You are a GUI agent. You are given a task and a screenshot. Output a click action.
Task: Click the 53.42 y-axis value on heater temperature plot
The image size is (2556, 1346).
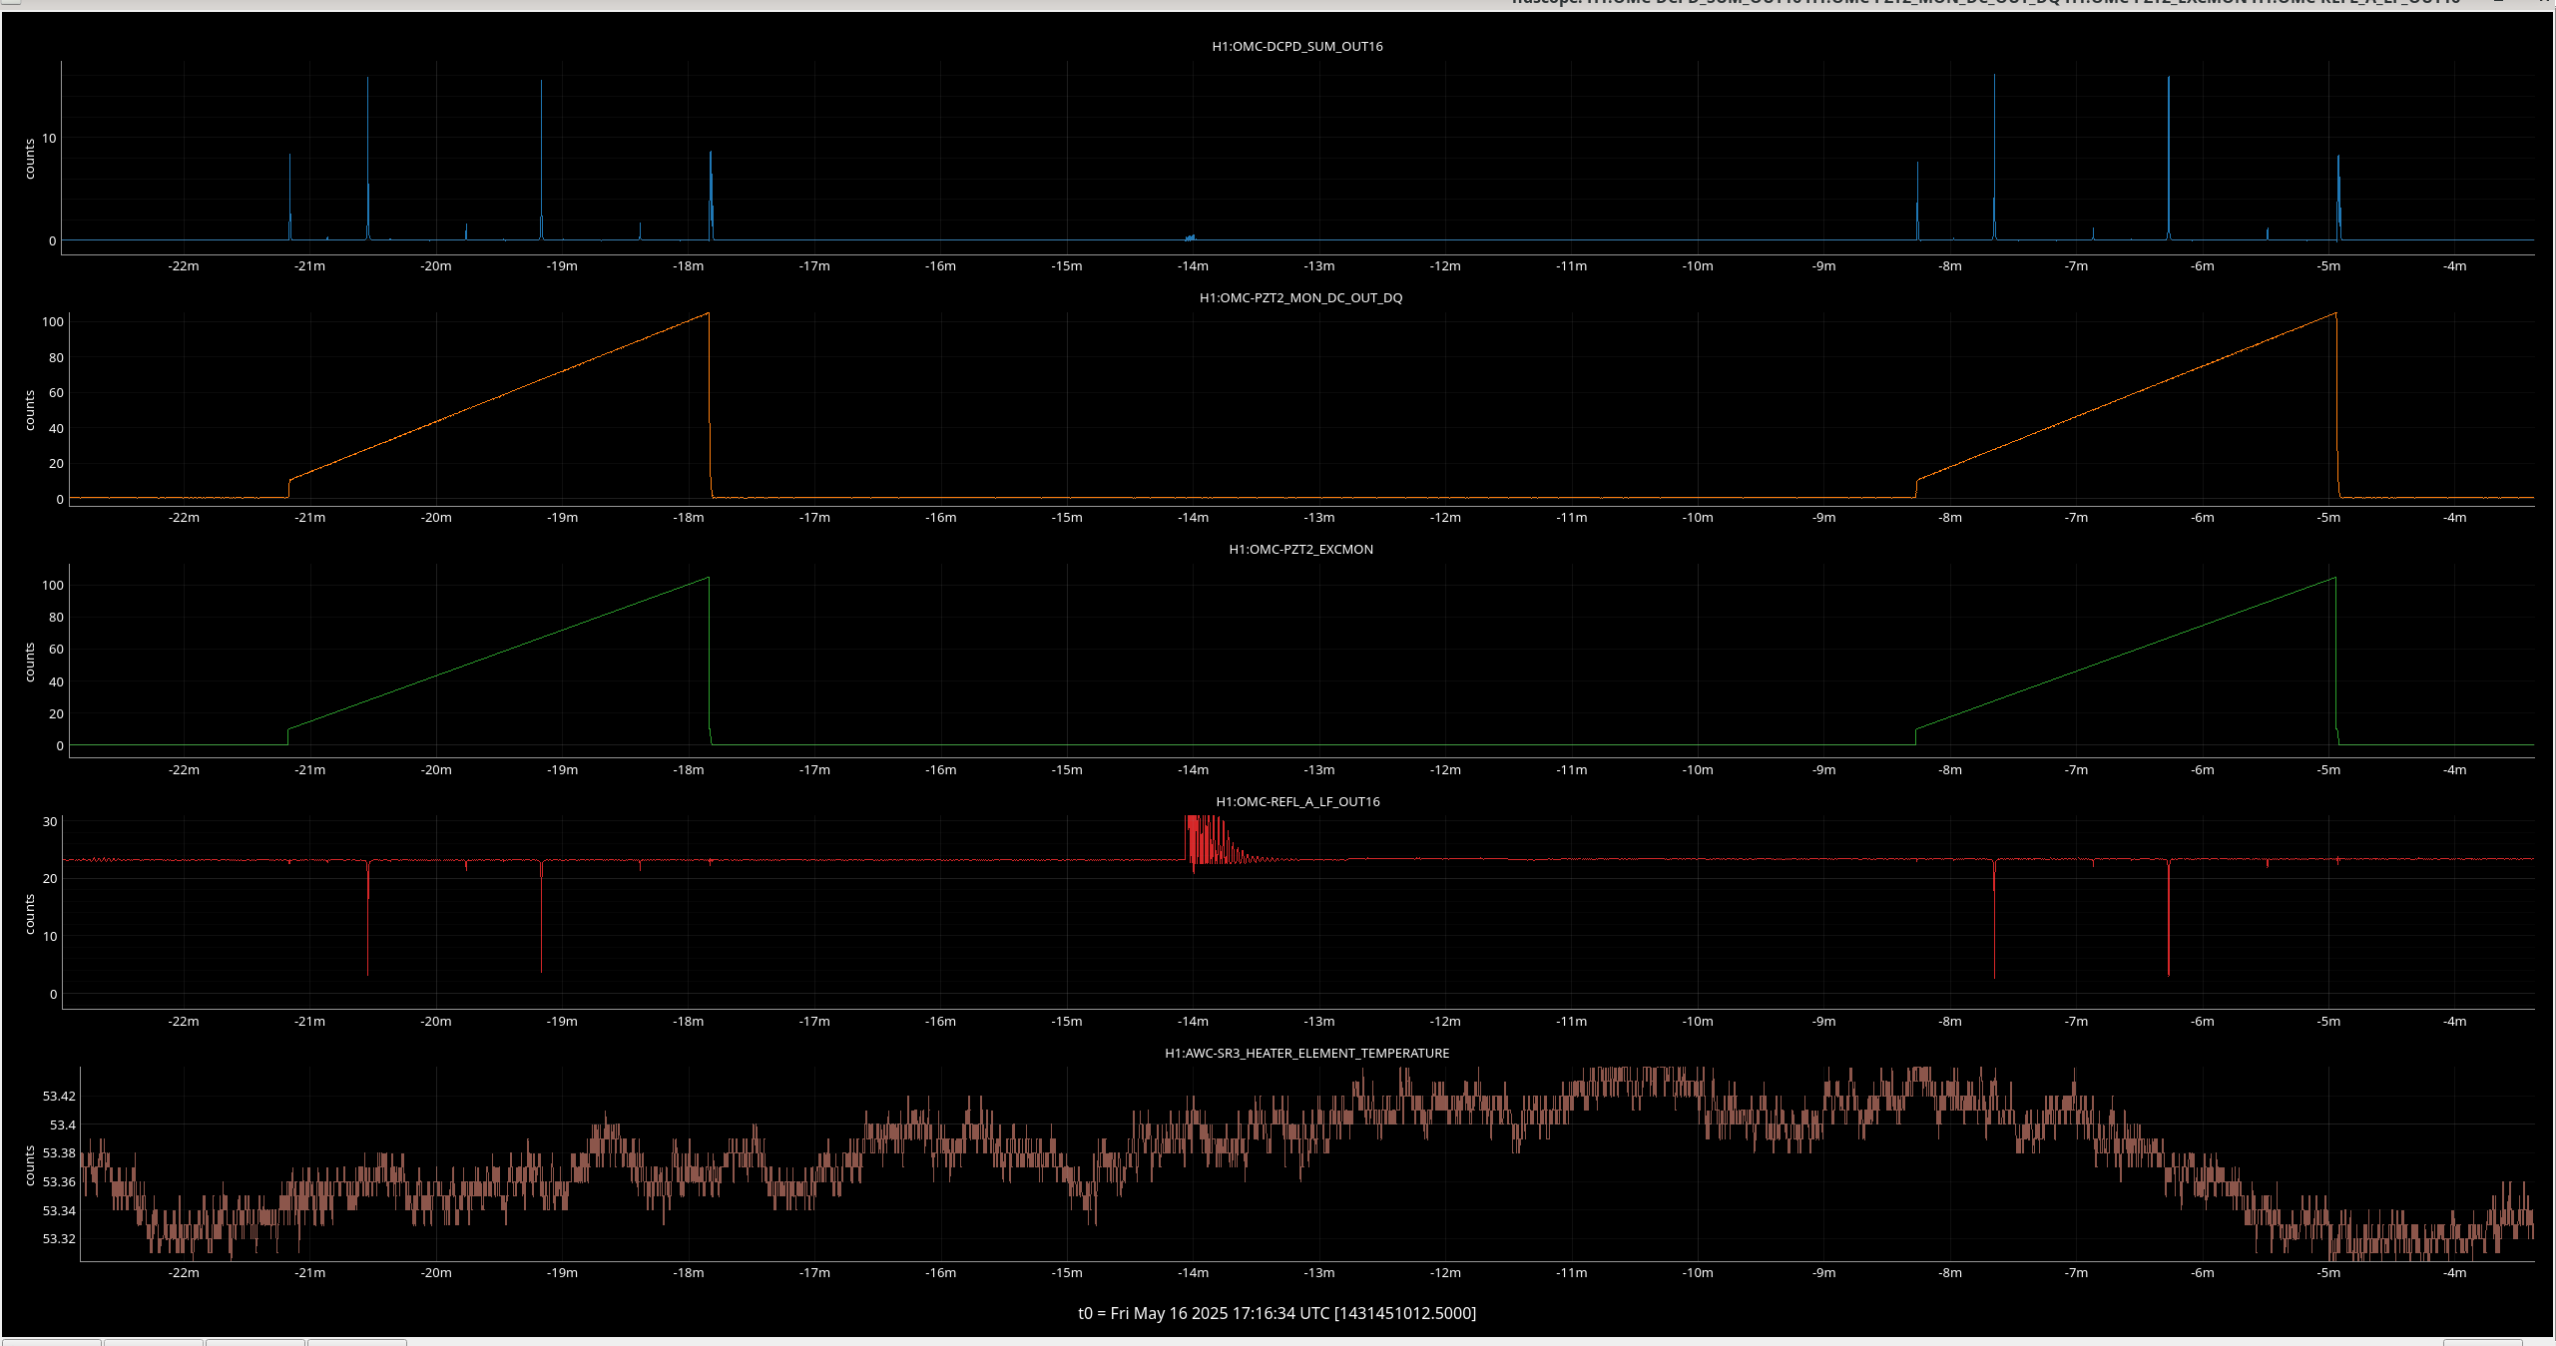point(59,1096)
